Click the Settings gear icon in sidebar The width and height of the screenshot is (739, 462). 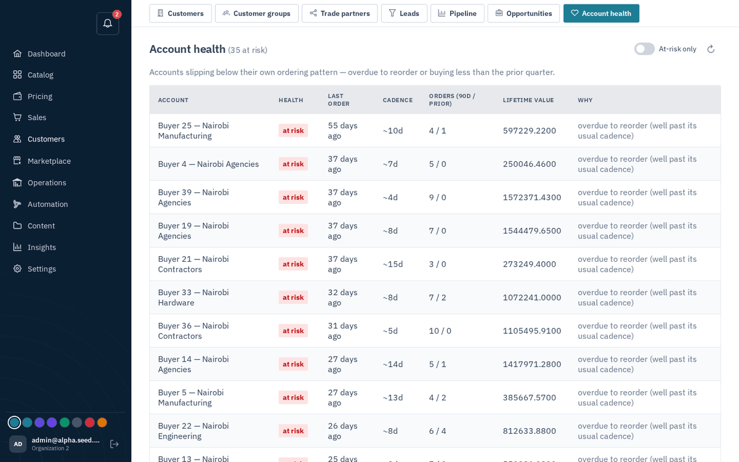[17, 269]
